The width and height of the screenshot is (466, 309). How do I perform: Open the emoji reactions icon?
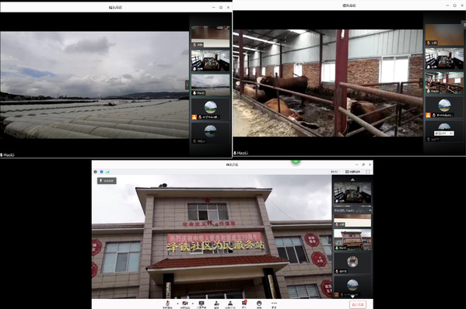(x=259, y=304)
